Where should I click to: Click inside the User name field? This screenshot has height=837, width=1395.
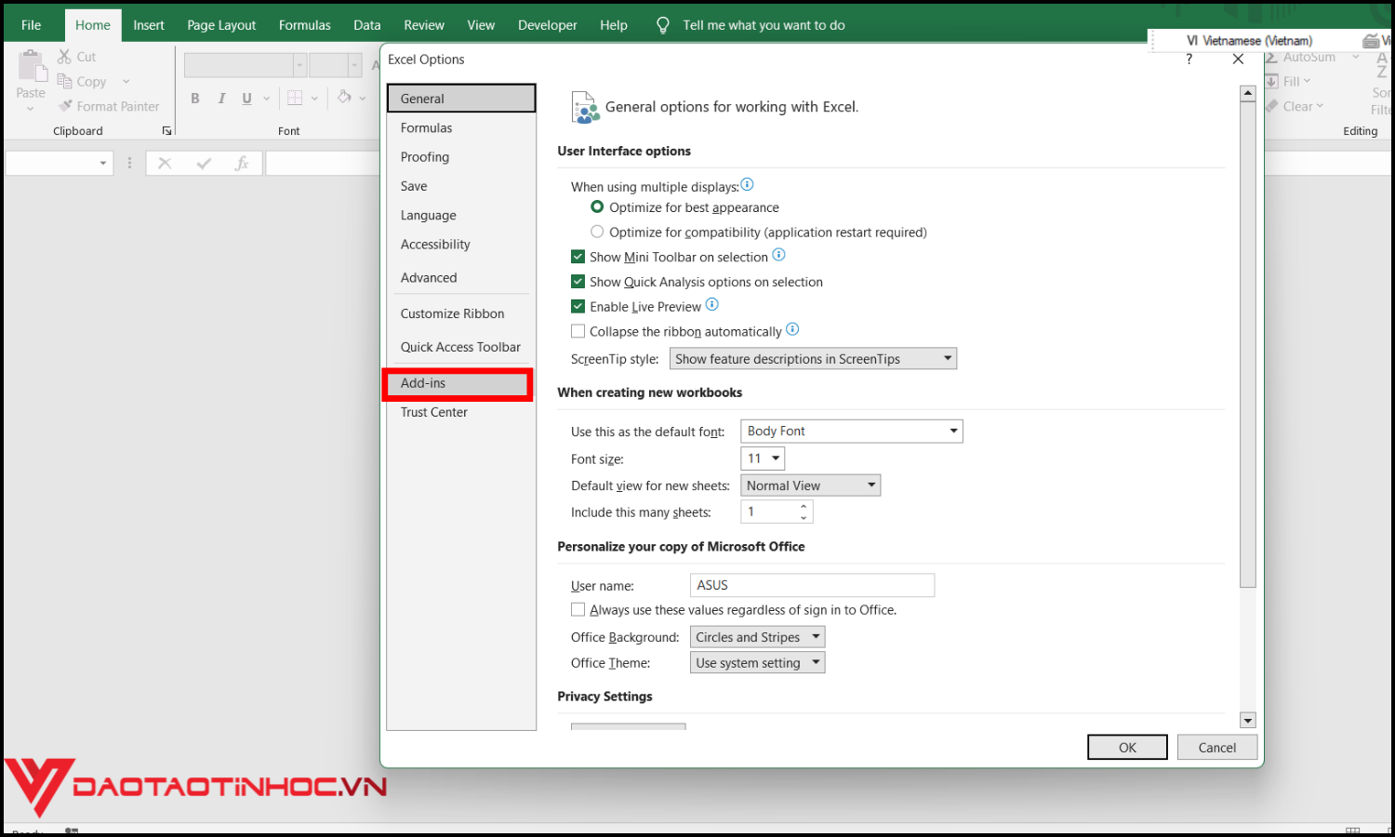pyautogui.click(x=809, y=585)
